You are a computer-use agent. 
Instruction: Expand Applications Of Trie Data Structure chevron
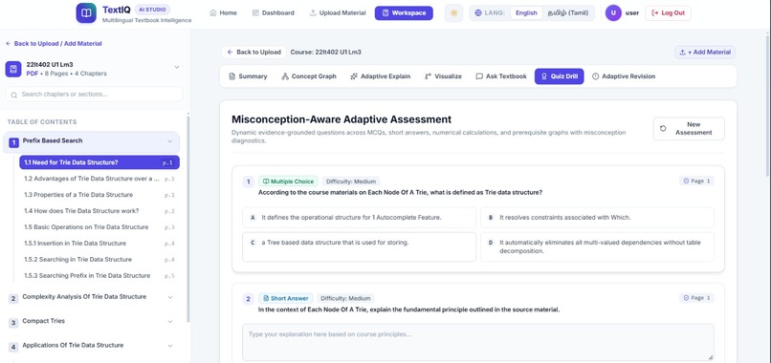[170, 346]
